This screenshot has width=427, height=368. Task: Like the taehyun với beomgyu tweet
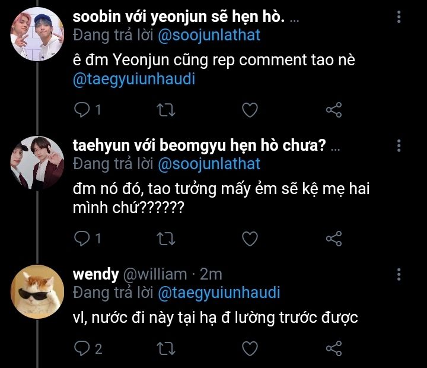coord(250,239)
